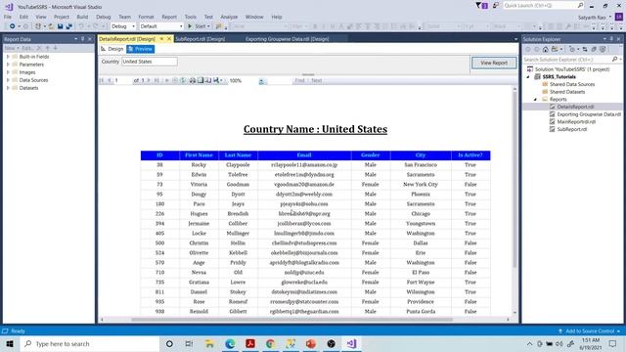Expand the Data Sources folder
This screenshot has height=352, width=626.
pos(8,80)
